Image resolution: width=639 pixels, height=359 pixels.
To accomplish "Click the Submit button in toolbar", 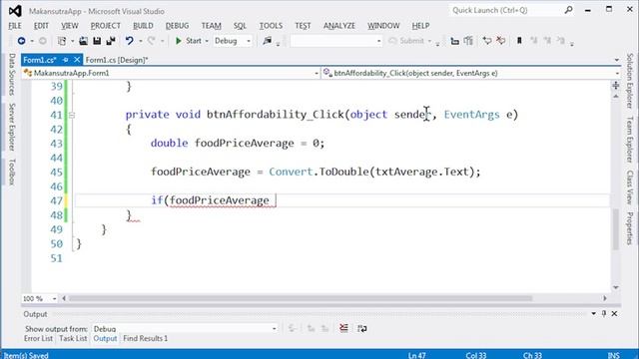I will (x=409, y=41).
